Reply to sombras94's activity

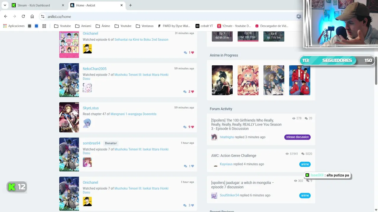coord(185,166)
